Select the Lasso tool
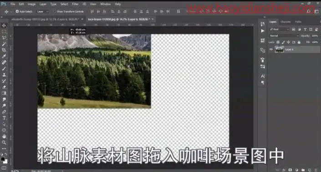321x172 pixels. [x=4, y=38]
